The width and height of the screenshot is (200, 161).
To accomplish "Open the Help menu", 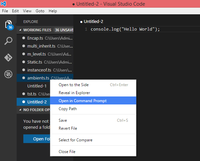I will [53, 11].
